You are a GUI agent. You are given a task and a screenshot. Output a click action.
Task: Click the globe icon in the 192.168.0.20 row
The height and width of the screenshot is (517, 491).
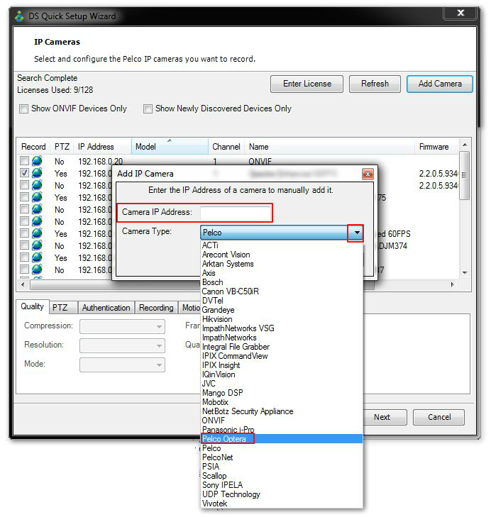pyautogui.click(x=36, y=161)
